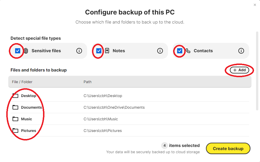Screen dimensions: 260x162
Task: Click the Desktop folder icon
Action: [x=15, y=96]
